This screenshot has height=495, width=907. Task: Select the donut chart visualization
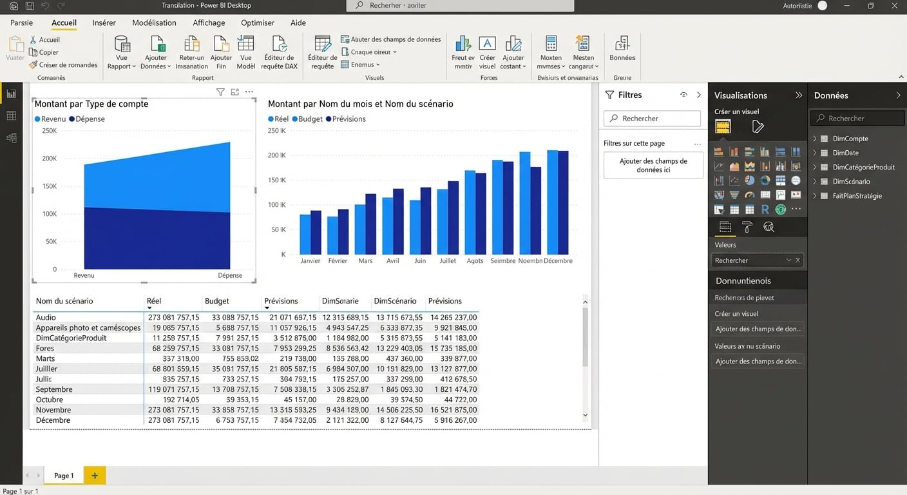(765, 180)
